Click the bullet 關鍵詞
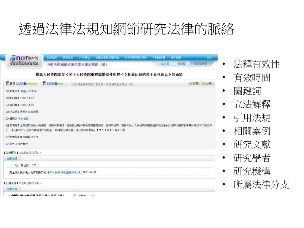304x228 pixels. coord(247,91)
